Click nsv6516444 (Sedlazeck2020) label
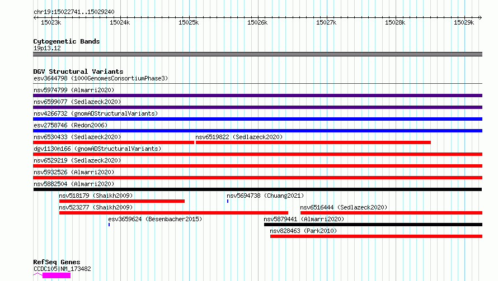This screenshot has height=281, width=498. [344, 207]
